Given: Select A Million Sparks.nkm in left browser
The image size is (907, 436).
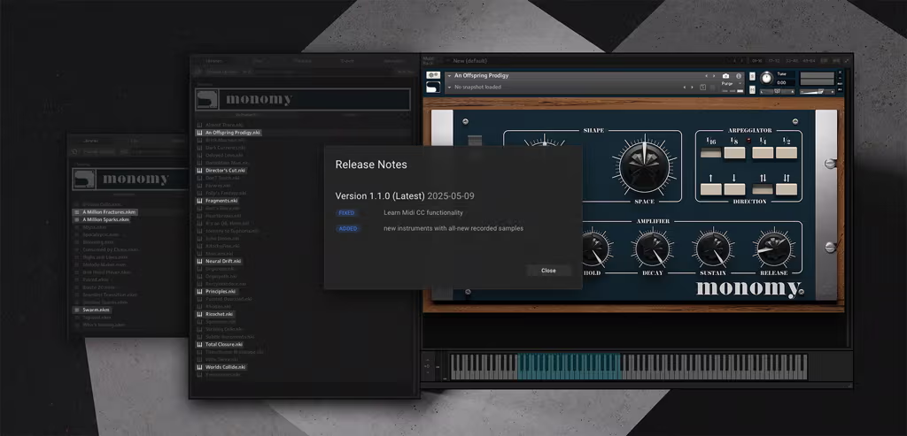Looking at the screenshot, I should click(x=102, y=219).
